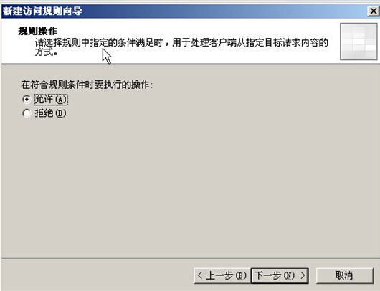This screenshot has width=380, height=291.
Task: Select the 允许(A) radio button
Action: (x=27, y=100)
